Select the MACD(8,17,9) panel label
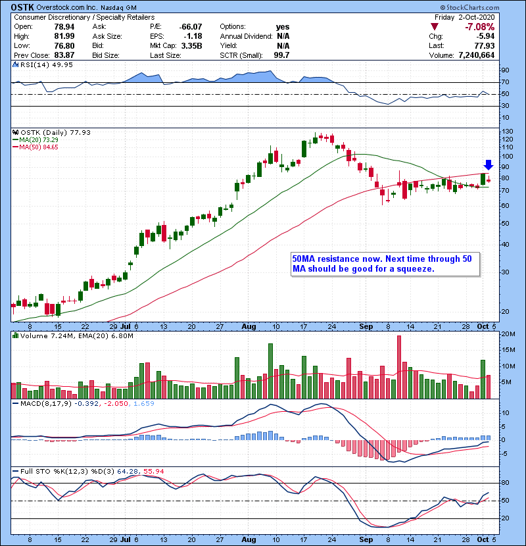The image size is (526, 546). pyautogui.click(x=43, y=403)
